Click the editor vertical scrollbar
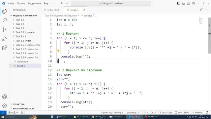Screen dimensions: 211x119 pyautogui.click(x=210, y=35)
